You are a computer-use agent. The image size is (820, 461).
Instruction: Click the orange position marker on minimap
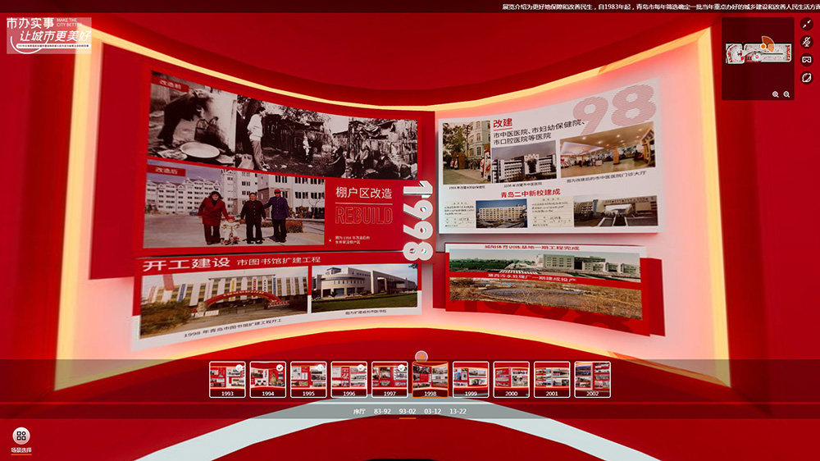click(x=765, y=45)
